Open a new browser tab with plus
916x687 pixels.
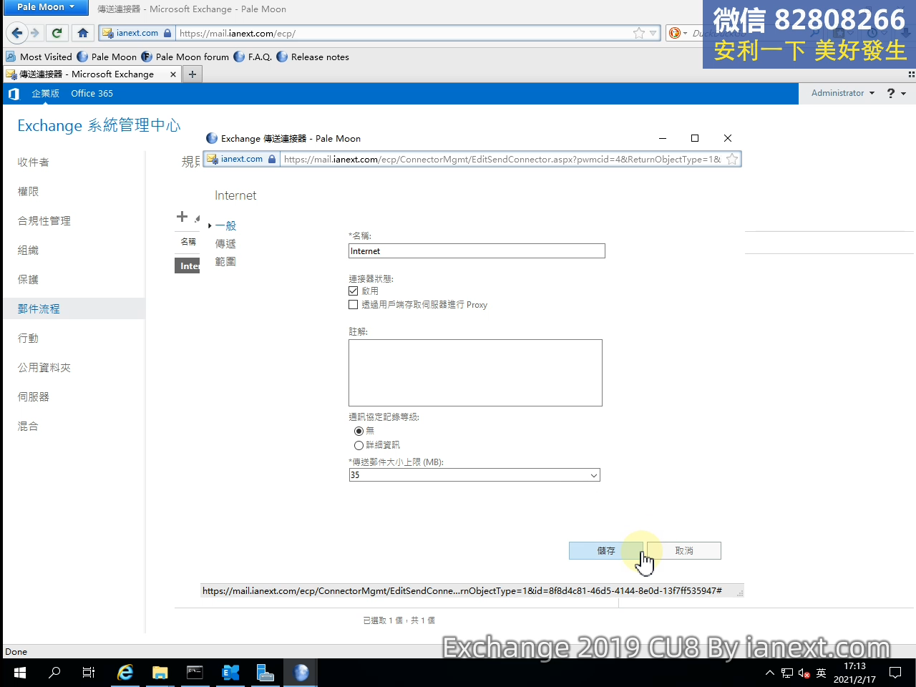click(192, 74)
